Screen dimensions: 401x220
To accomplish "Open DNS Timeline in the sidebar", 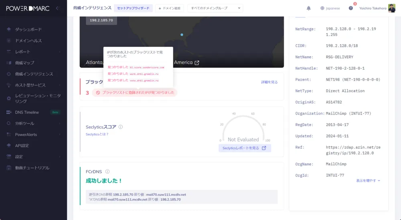I will 27,112.
